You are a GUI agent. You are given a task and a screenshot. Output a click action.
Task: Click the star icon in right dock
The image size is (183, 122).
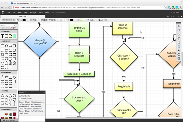[179, 50]
